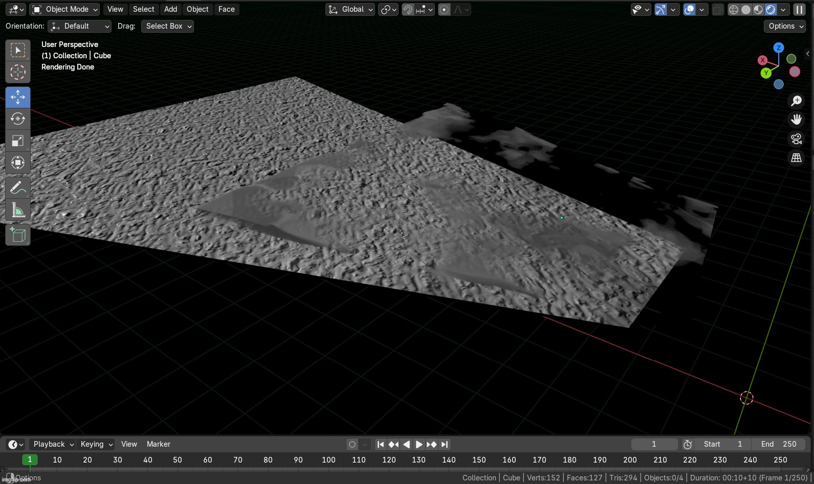Toggle camera view icon

click(796, 139)
